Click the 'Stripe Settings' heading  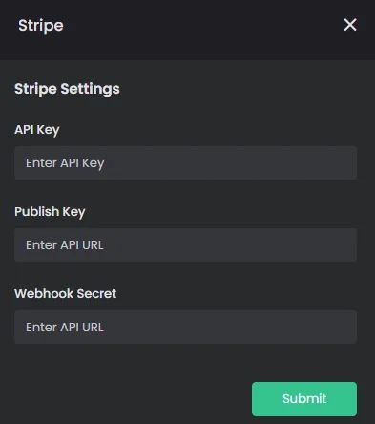(67, 89)
